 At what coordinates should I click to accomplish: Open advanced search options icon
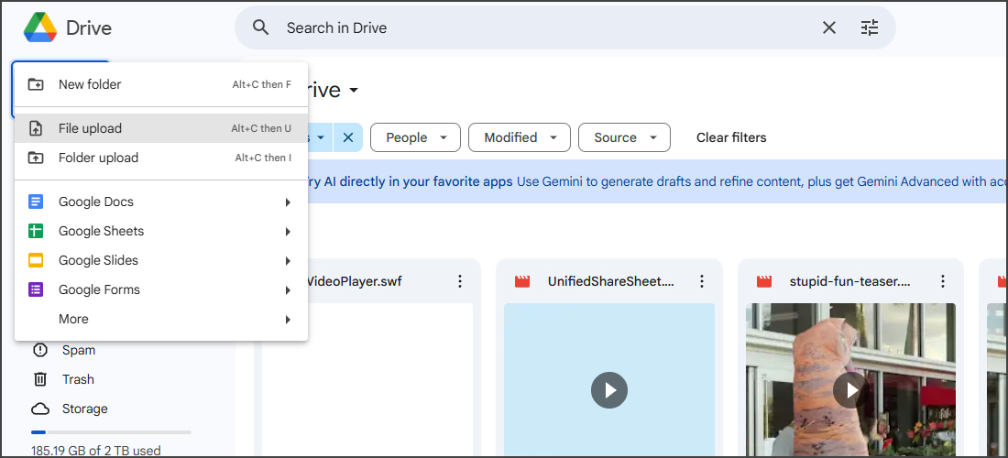(870, 27)
